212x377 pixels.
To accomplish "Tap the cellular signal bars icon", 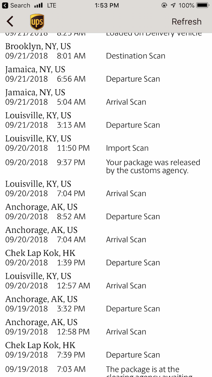I will point(39,5).
